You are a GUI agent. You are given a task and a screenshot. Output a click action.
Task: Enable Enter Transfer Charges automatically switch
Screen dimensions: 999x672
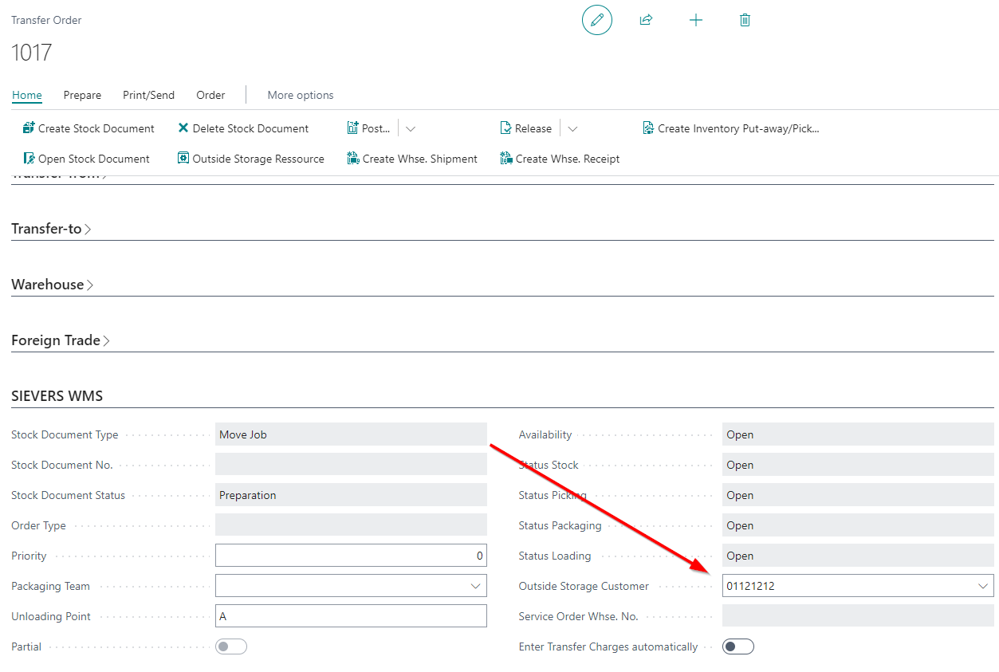tap(737, 646)
